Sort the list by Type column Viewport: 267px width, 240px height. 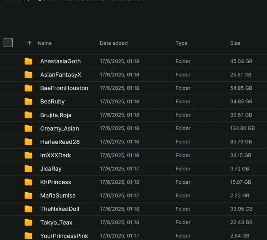[x=181, y=43]
